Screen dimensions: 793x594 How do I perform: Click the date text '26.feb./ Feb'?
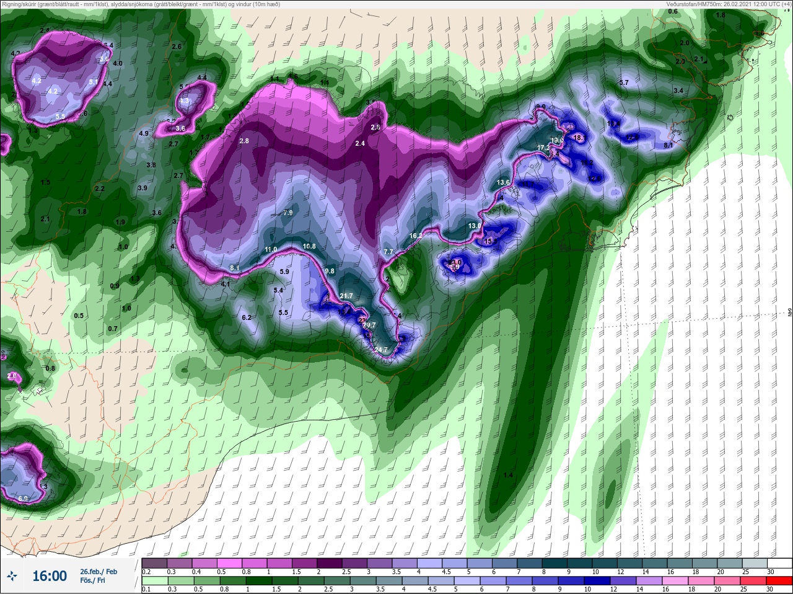click(x=99, y=572)
